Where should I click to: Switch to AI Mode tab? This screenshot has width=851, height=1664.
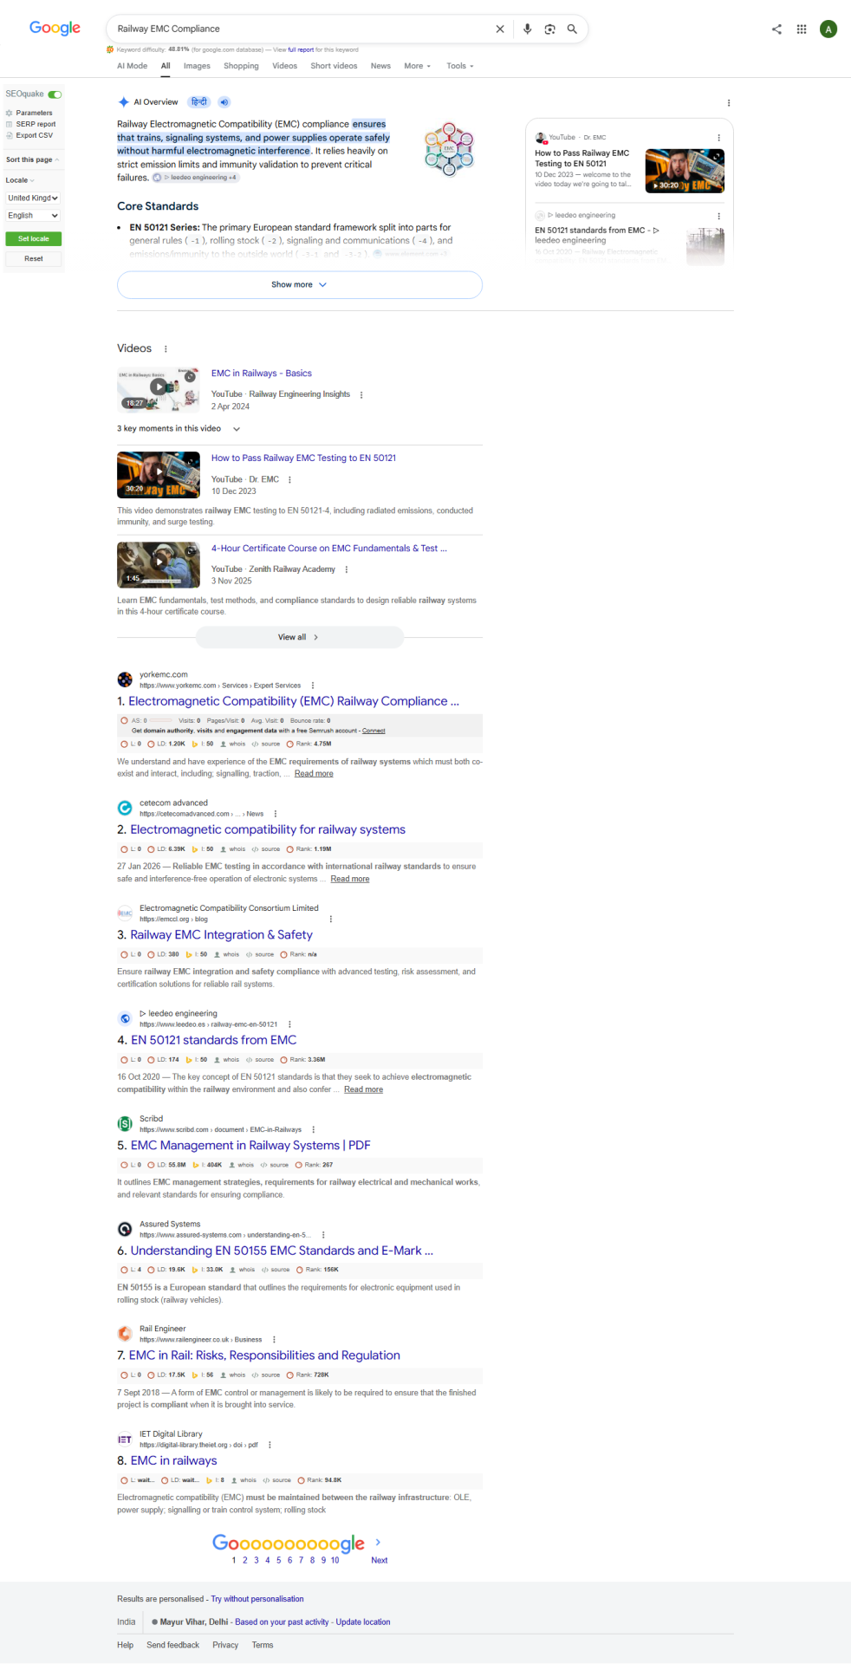click(x=132, y=66)
